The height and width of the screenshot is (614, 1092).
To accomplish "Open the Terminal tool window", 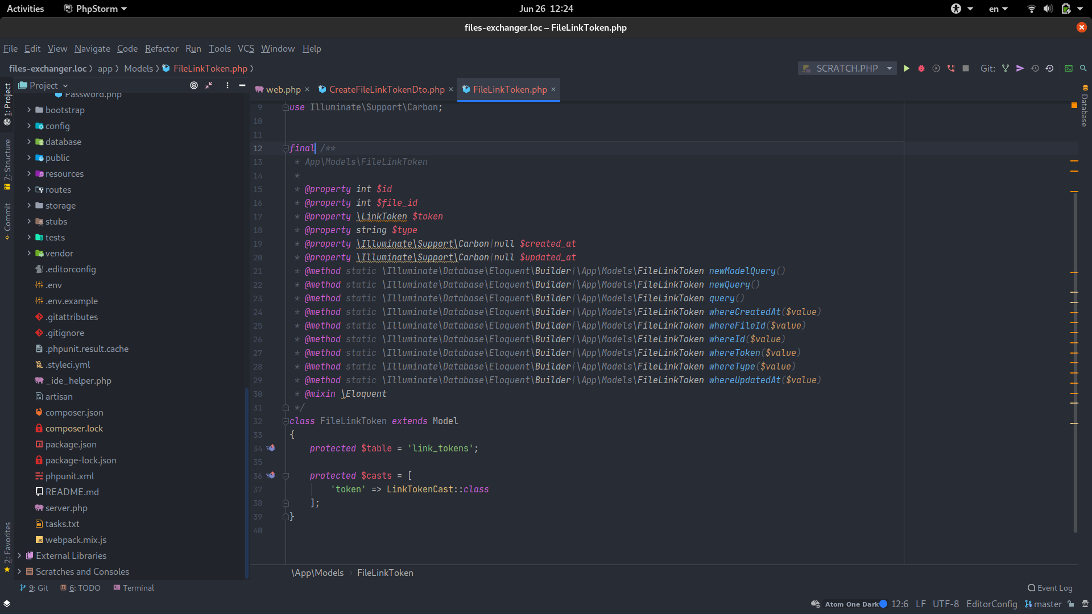I will coord(134,588).
